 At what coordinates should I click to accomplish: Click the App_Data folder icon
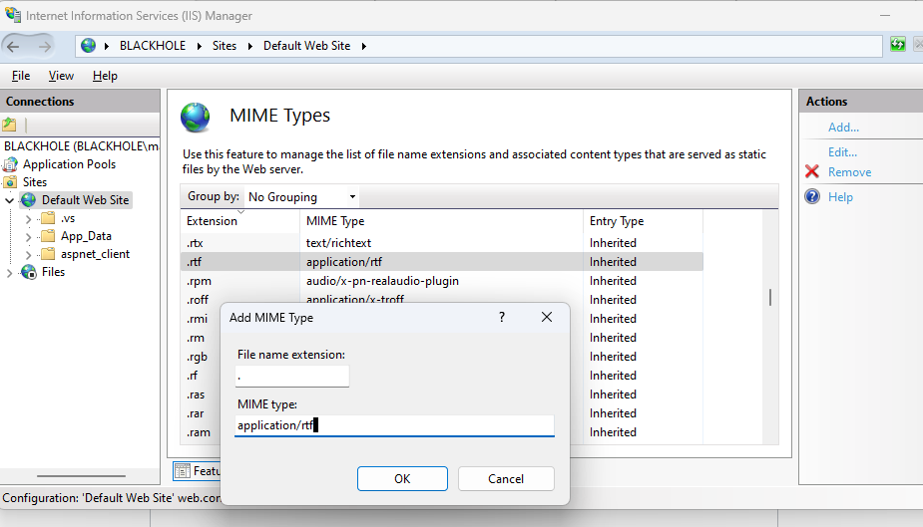click(x=48, y=236)
